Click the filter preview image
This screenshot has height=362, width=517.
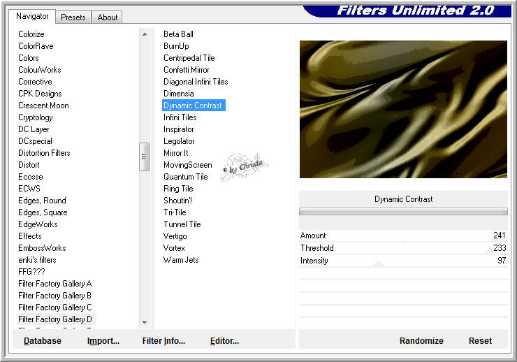pyautogui.click(x=403, y=109)
